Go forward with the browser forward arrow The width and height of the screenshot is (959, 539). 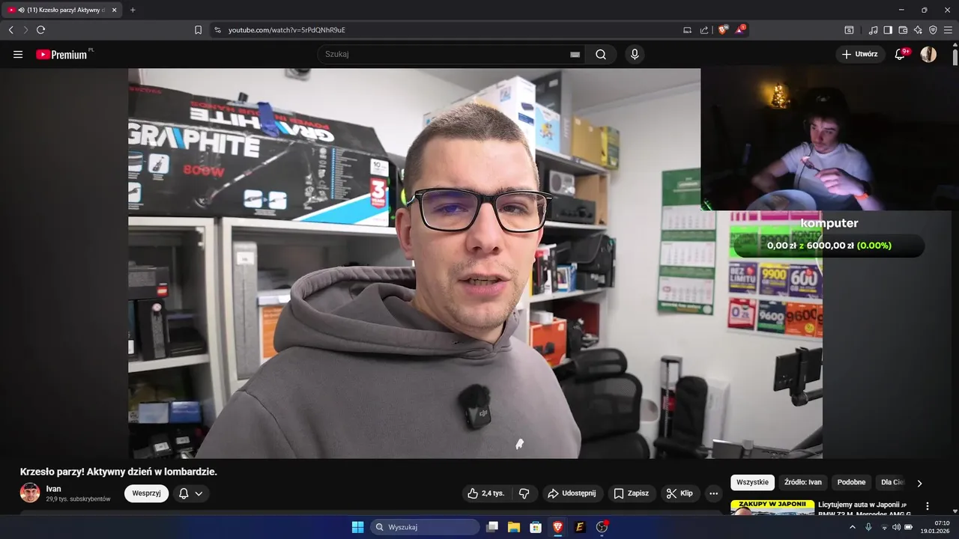(x=25, y=30)
